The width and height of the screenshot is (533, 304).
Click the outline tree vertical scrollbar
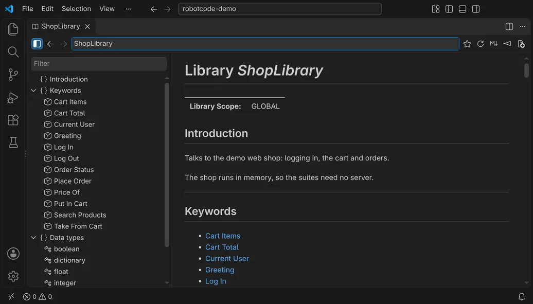pyautogui.click(x=167, y=165)
